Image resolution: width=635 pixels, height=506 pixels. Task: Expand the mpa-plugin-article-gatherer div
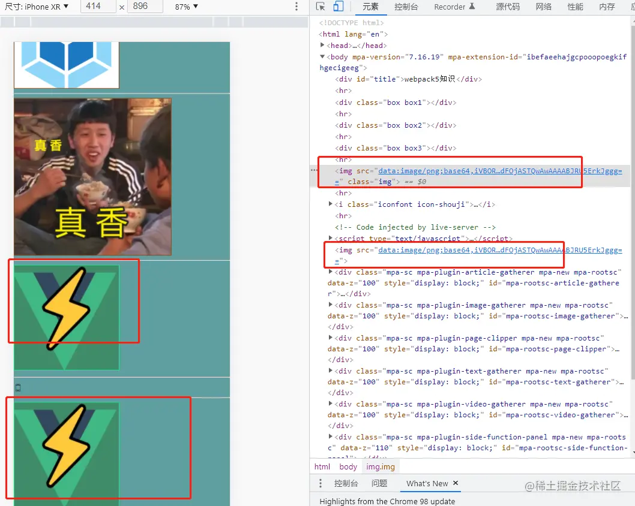point(331,272)
